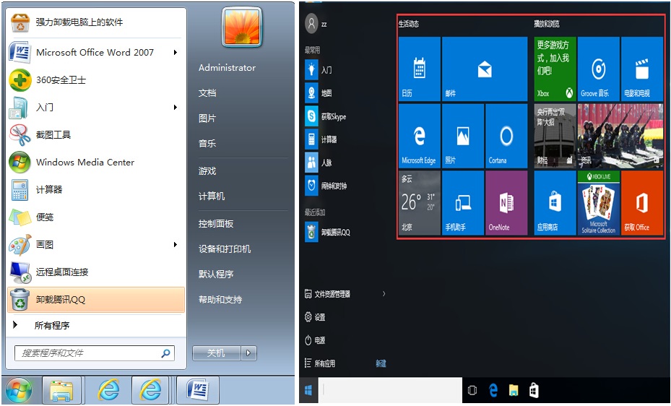671x406 pixels.
Task: Expand 入门 submenu arrow in Windows 7
Action: tap(175, 108)
